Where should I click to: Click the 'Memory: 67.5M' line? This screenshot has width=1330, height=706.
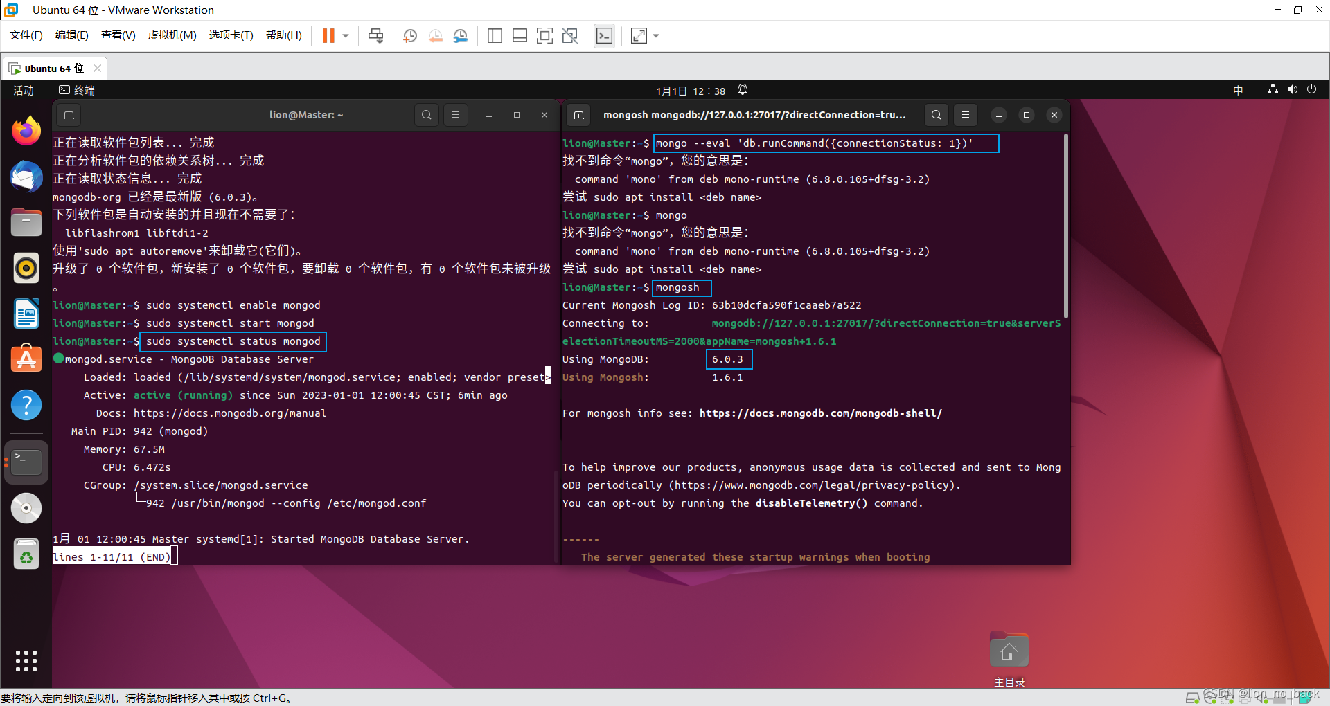coord(124,449)
